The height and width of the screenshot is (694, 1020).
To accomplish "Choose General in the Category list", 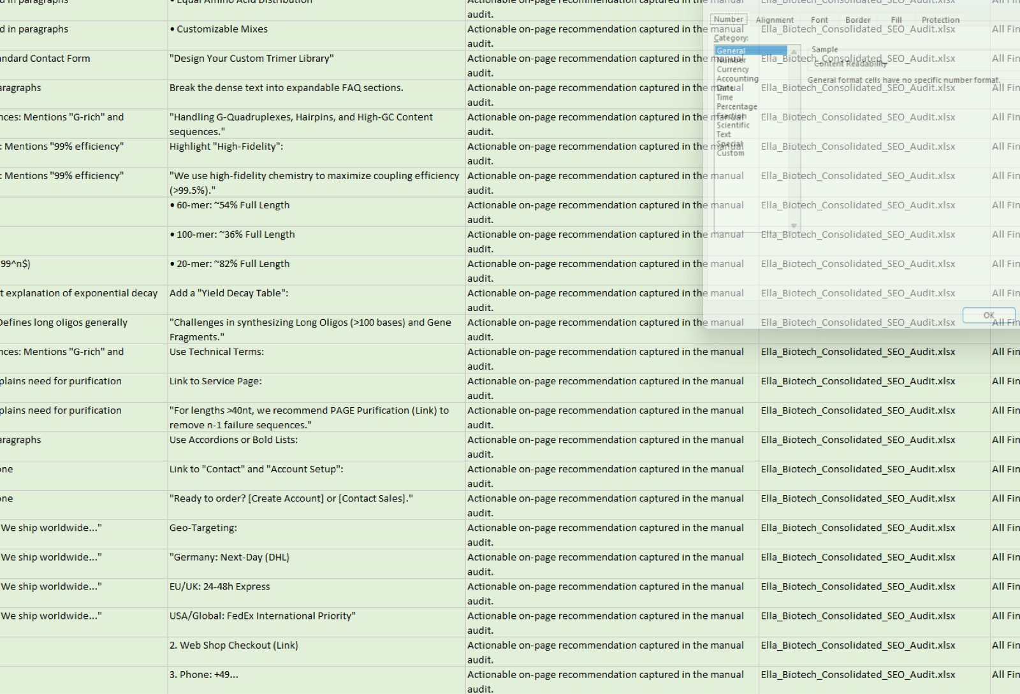I will pos(751,51).
